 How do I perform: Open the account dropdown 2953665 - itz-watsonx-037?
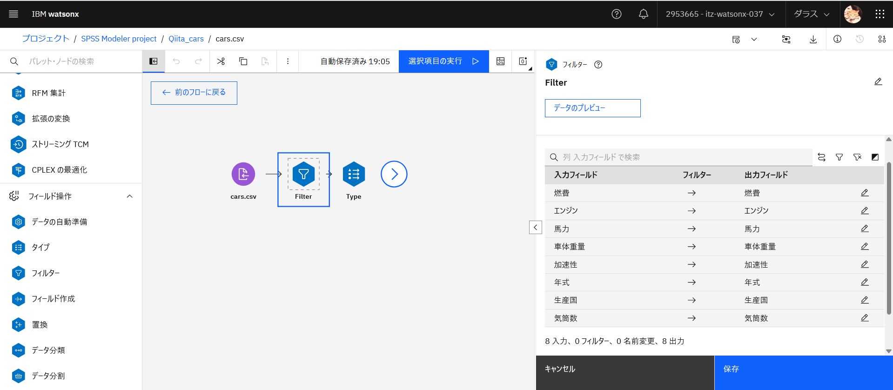point(720,14)
